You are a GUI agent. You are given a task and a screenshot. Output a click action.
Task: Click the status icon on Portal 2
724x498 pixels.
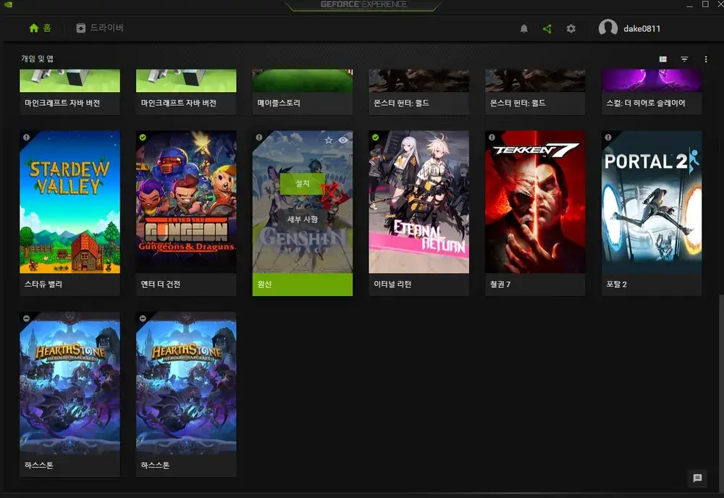608,138
